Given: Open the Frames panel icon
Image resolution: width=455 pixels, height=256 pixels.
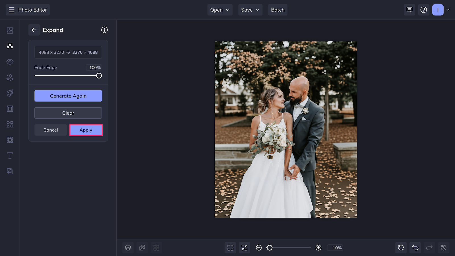Looking at the screenshot, I should [10, 109].
